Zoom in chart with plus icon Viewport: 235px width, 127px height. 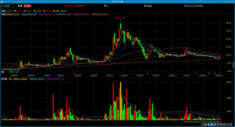[231, 124]
